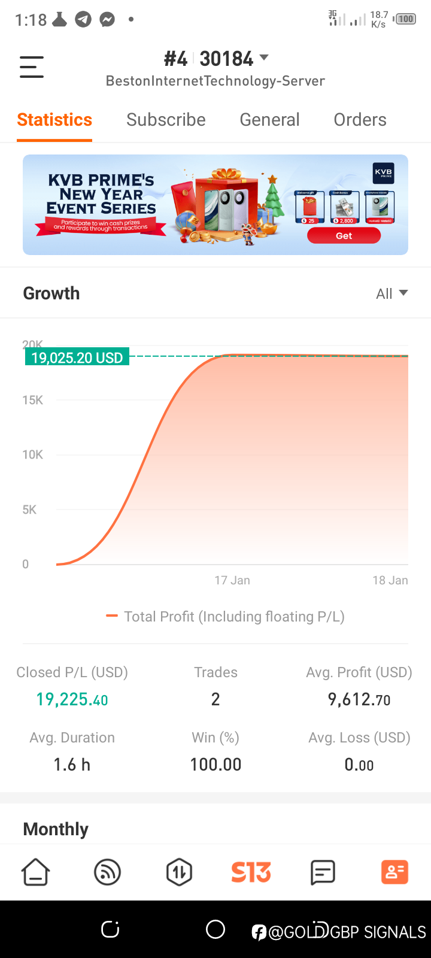Open KVB Prime New Year banner
The image size is (431, 958).
pos(215,205)
